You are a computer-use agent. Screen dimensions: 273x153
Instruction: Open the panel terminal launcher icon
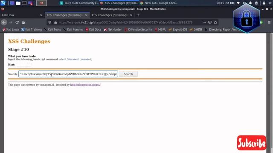pyautogui.click(x=24, y=3)
